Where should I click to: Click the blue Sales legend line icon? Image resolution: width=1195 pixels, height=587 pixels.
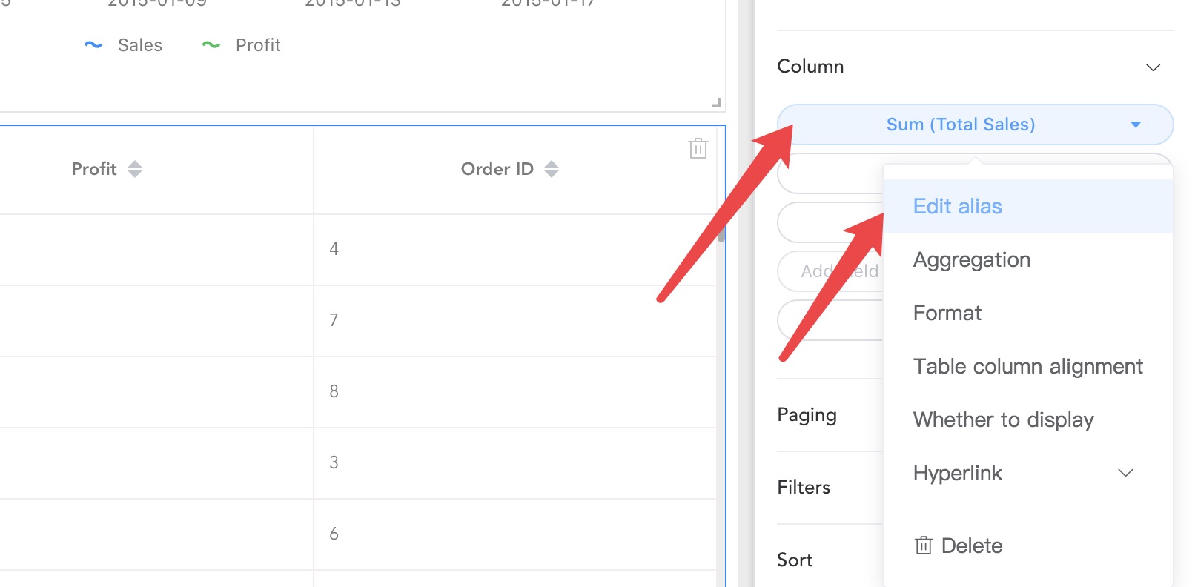coord(93,45)
